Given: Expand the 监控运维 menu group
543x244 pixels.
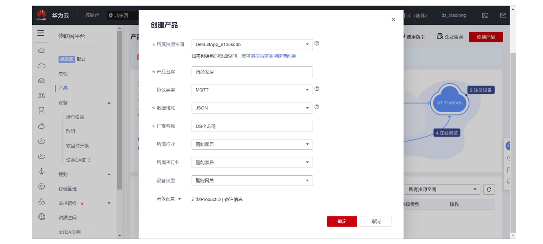Looking at the screenshot, I should pos(109,203).
